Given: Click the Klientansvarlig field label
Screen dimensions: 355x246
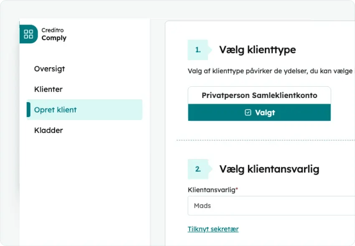Looking at the screenshot, I should pos(212,190).
